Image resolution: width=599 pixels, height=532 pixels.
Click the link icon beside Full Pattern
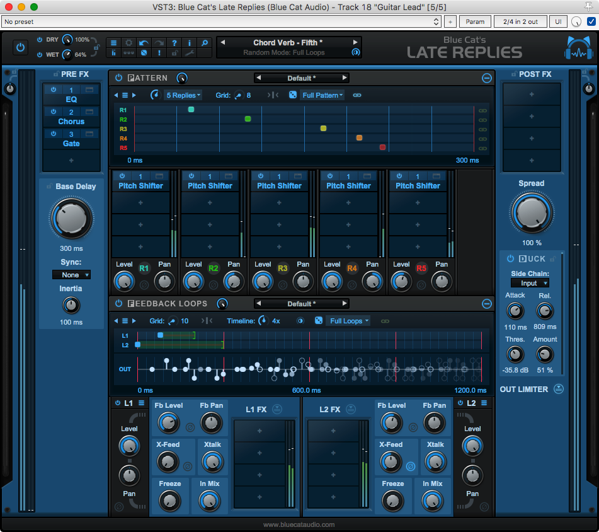(357, 95)
